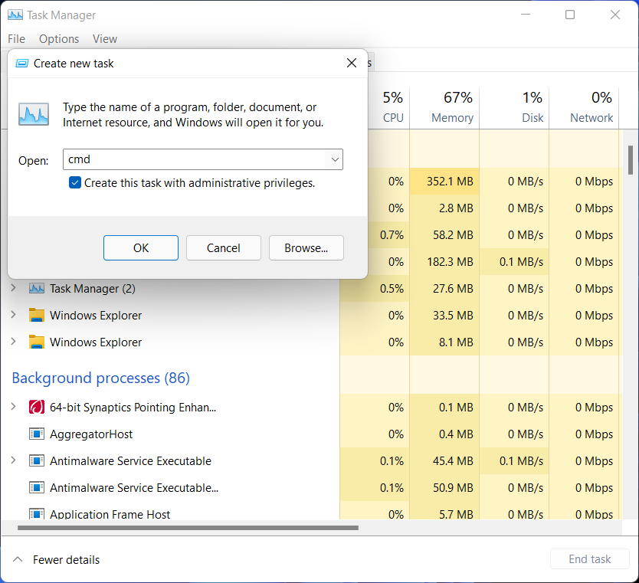Expand the 64-bit Synaptics Pointing Enhancer row
The width and height of the screenshot is (639, 583).
pos(14,407)
